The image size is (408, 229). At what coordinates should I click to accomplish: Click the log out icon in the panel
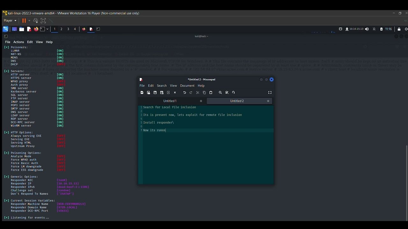click(406, 29)
